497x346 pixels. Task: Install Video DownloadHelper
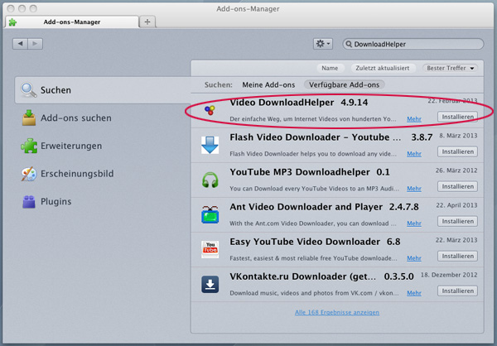pyautogui.click(x=458, y=117)
